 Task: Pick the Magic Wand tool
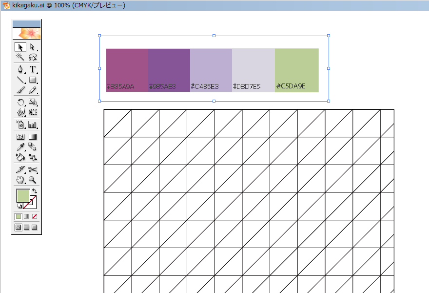pyautogui.click(x=20, y=57)
